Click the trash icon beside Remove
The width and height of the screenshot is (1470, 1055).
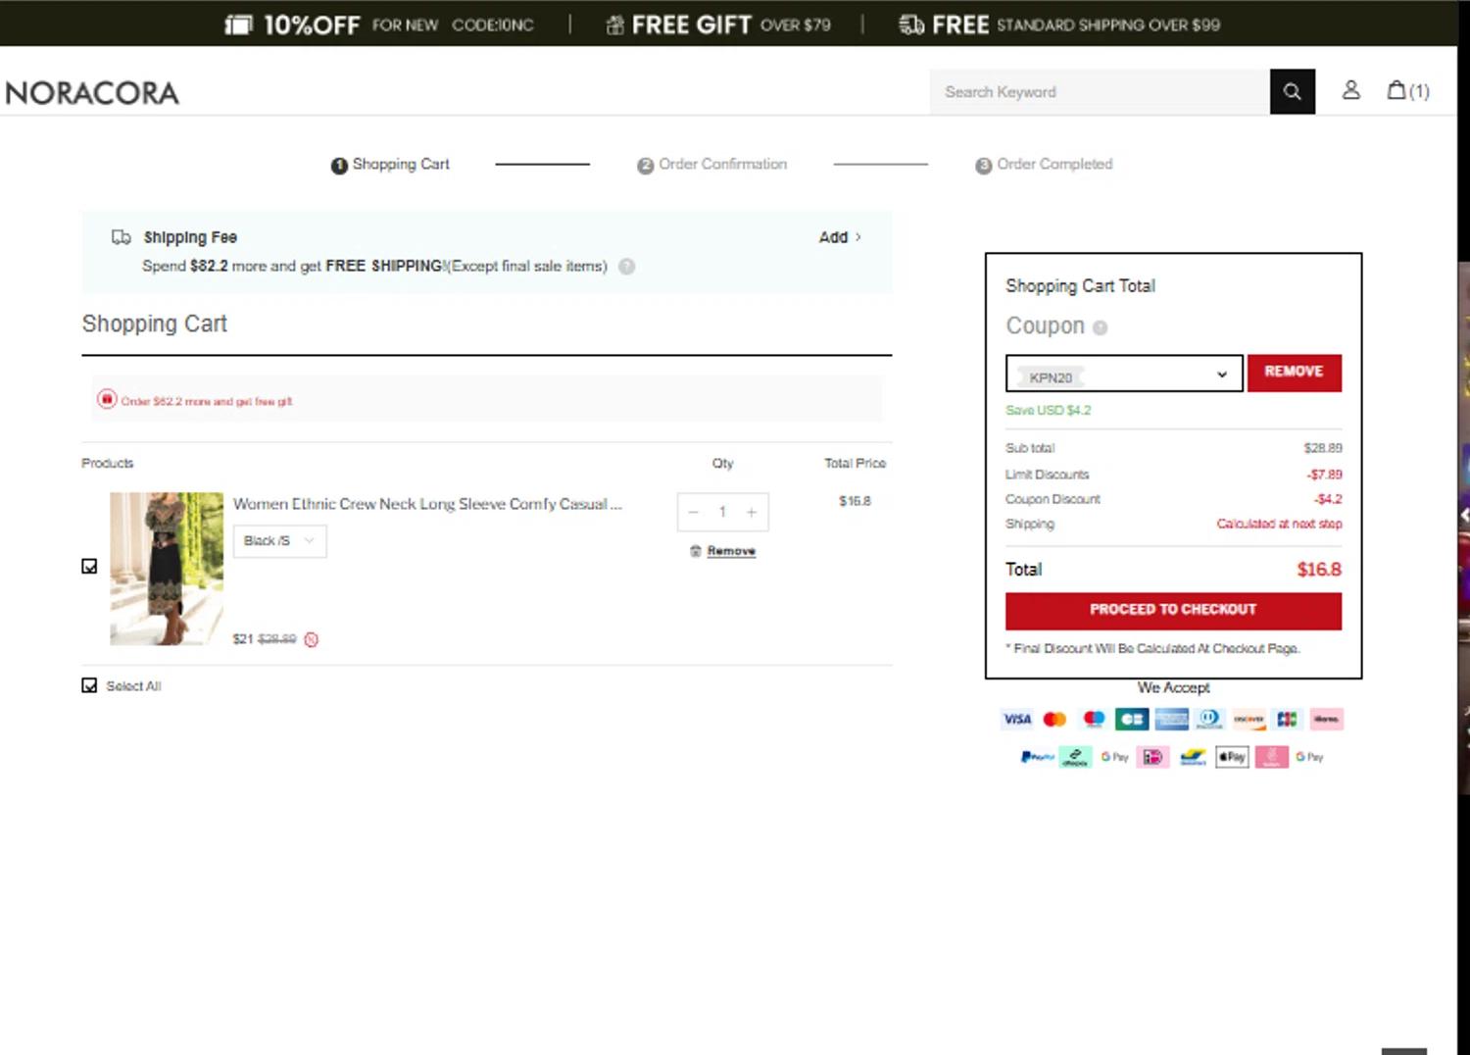click(x=696, y=551)
